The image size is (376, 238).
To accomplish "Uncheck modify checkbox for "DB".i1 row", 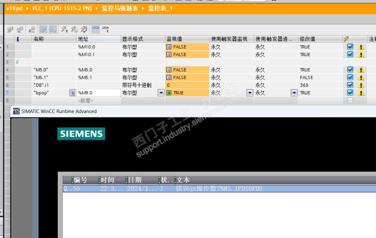I will pyautogui.click(x=350, y=85).
